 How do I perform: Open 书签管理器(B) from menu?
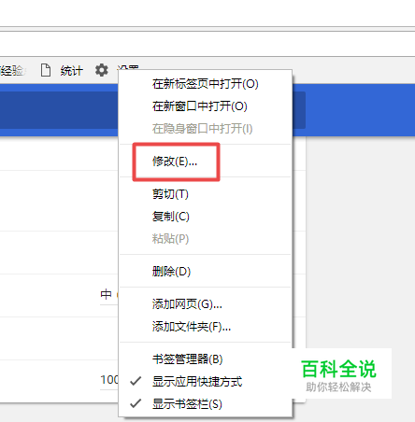click(x=206, y=359)
